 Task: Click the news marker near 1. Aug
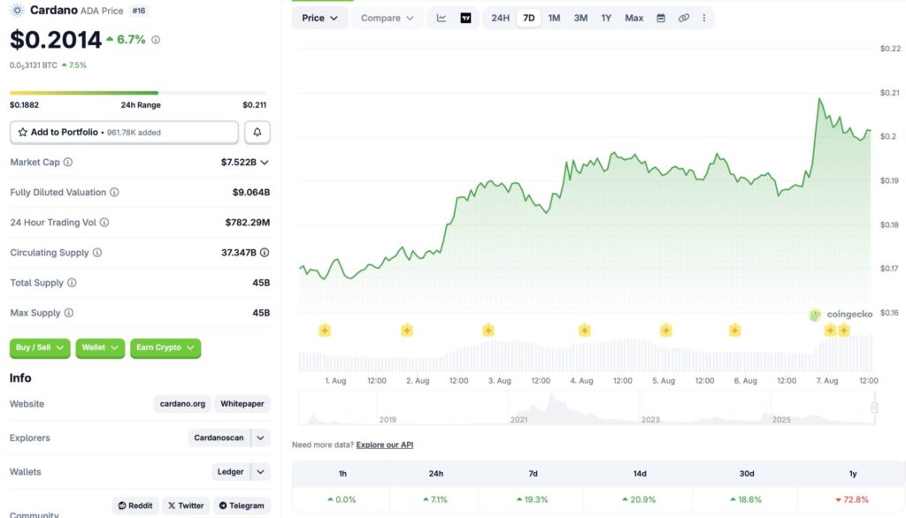[x=325, y=331]
